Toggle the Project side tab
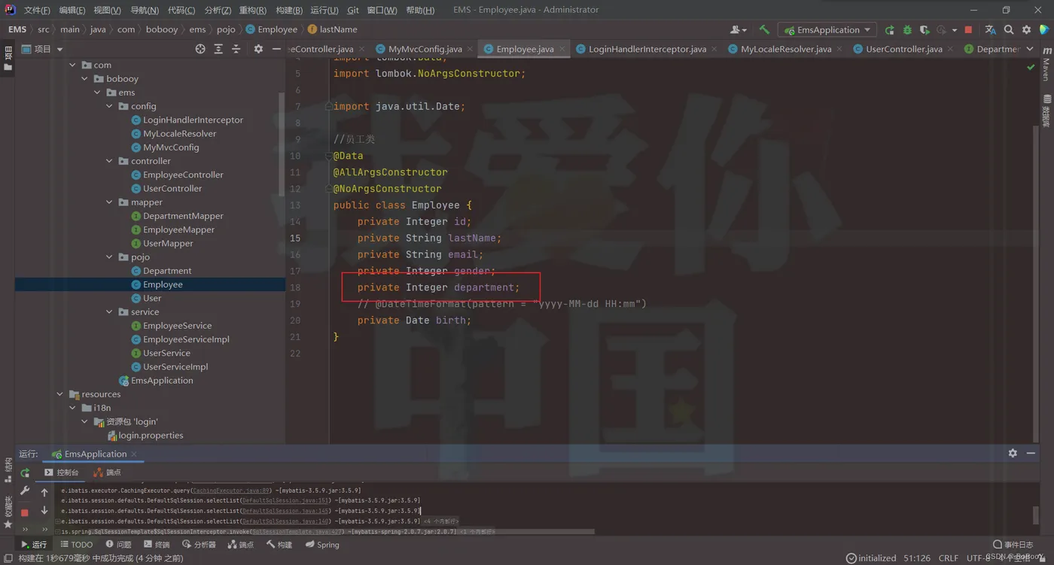 point(8,58)
